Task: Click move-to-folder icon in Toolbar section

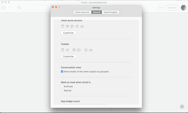Action: point(79,50)
